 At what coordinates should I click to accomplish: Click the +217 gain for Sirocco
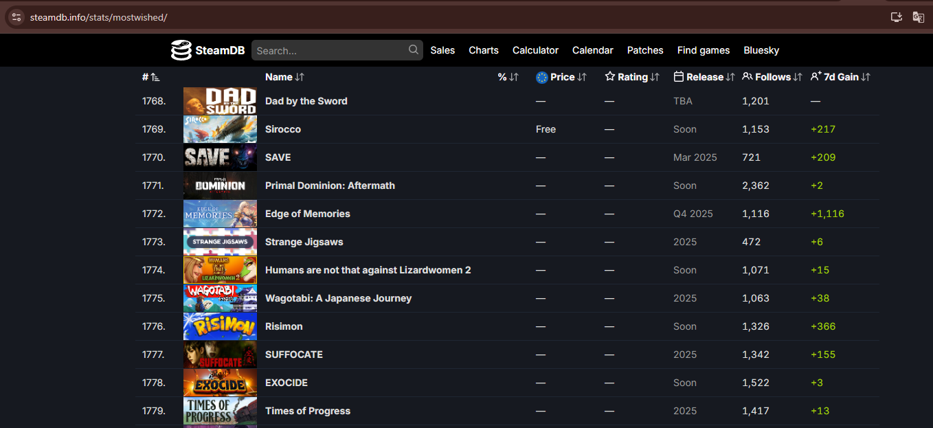(823, 129)
